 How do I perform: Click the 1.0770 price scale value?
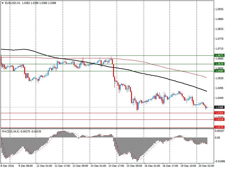tap(220, 39)
